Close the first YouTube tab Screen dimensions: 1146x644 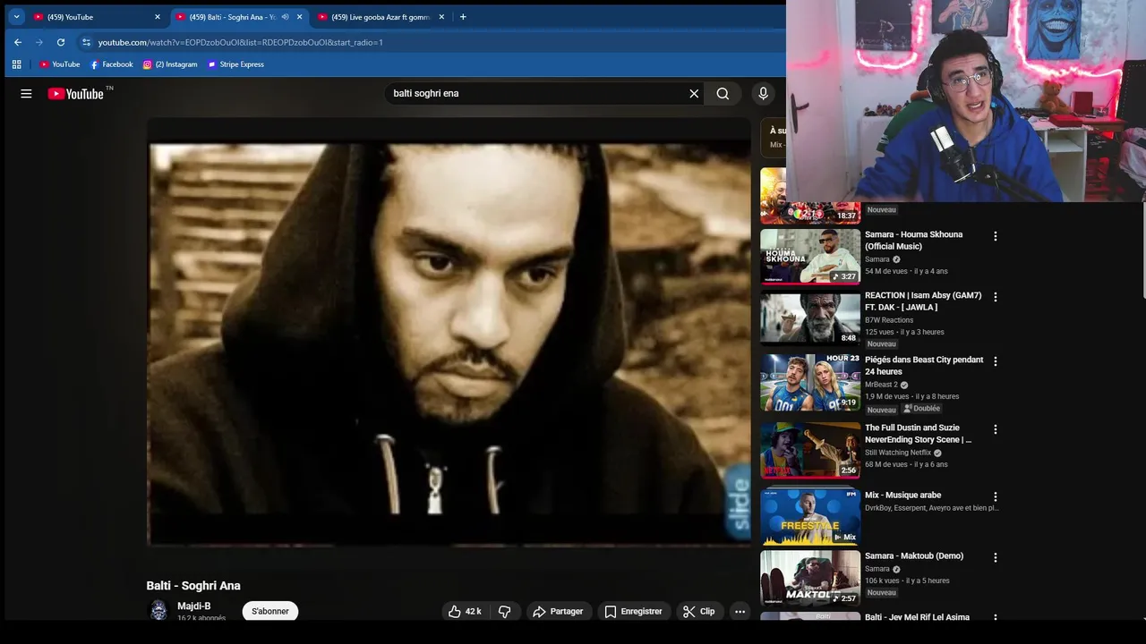[157, 17]
